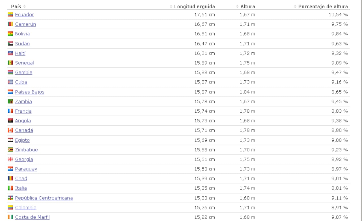Open the Bolivia country link

(x=22, y=34)
